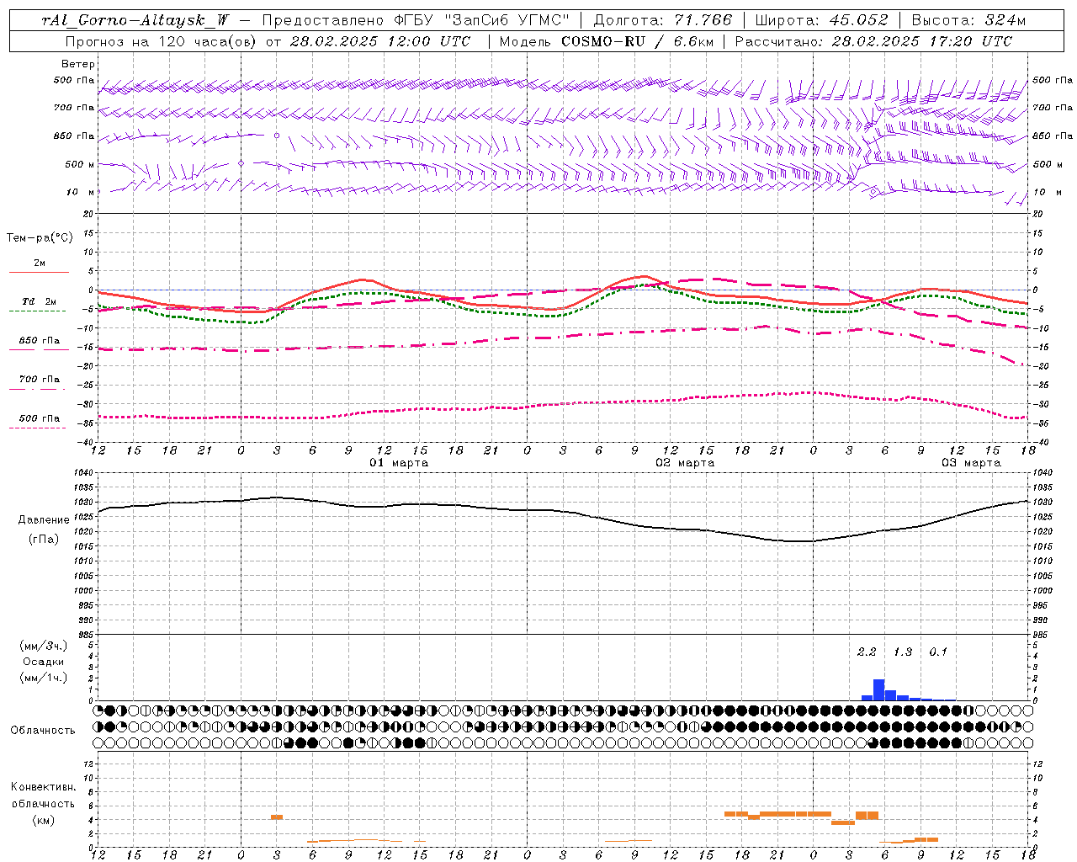The height and width of the screenshot is (862, 1077).
Task: Click the (мм/1ч.) precipitation unit label
Action: 44,678
